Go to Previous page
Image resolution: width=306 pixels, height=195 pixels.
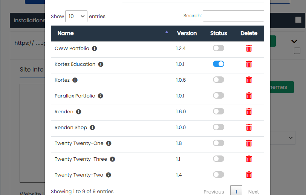(x=214, y=192)
